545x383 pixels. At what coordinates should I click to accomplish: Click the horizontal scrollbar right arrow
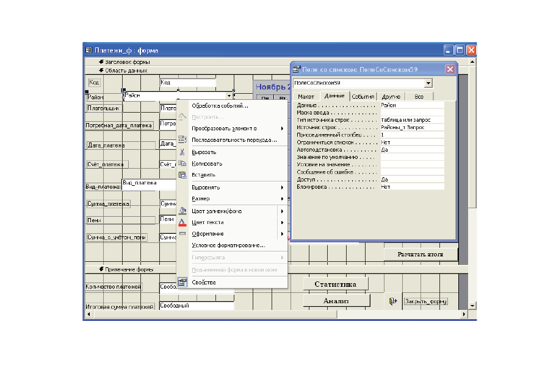tap(464, 314)
